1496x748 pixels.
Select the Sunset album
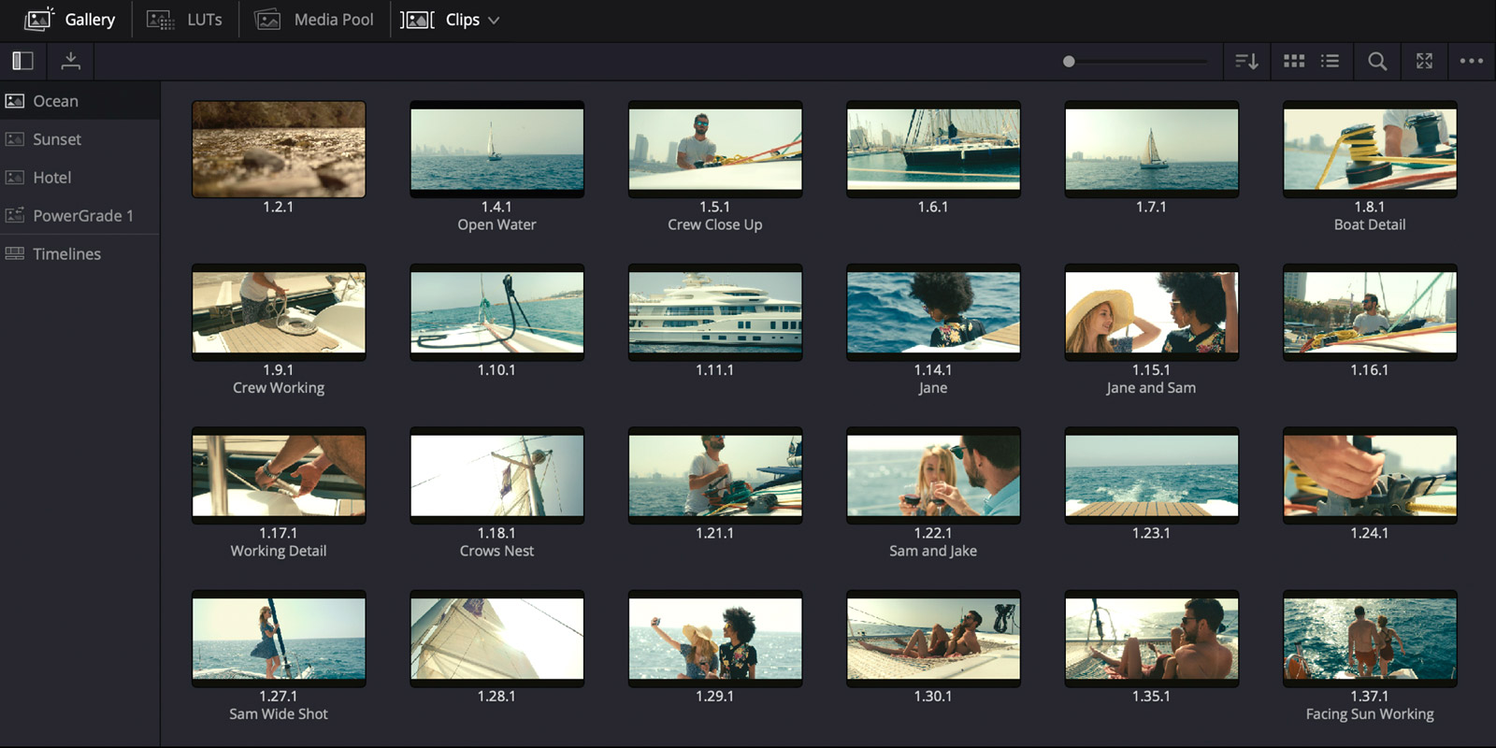coord(79,139)
